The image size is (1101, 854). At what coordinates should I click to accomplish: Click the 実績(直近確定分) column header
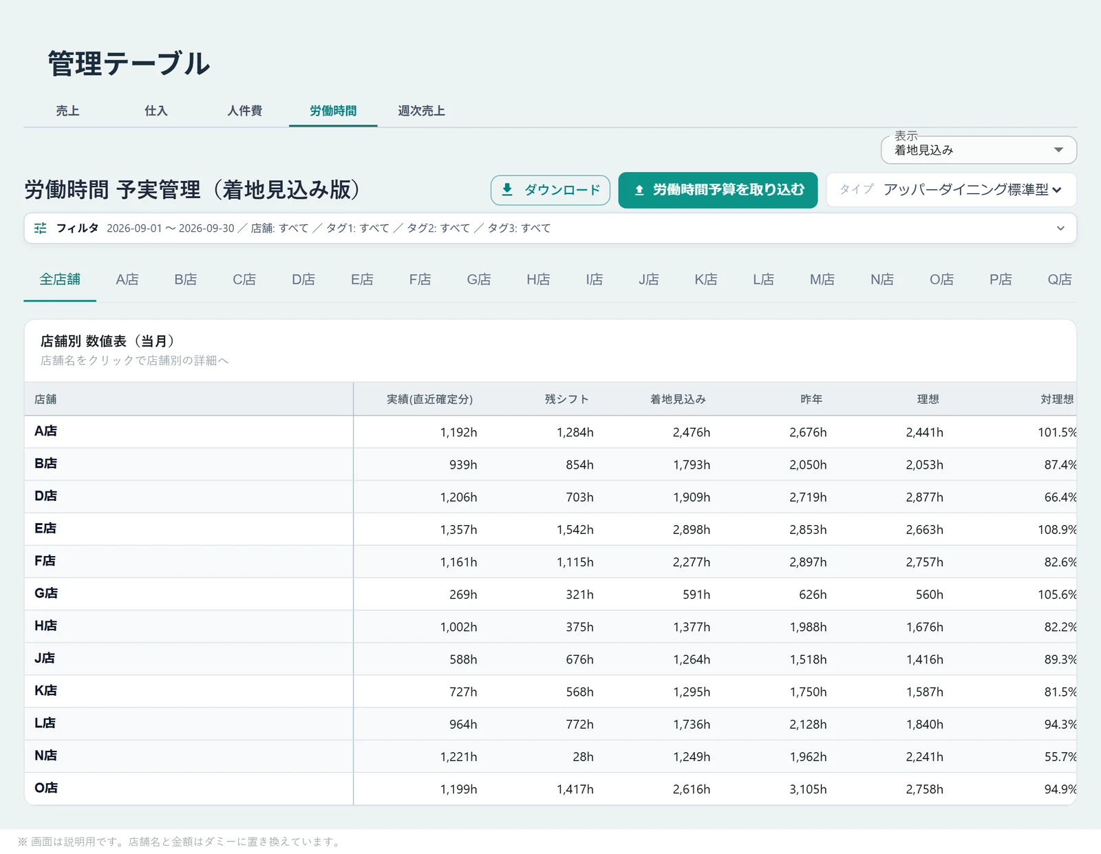(429, 399)
